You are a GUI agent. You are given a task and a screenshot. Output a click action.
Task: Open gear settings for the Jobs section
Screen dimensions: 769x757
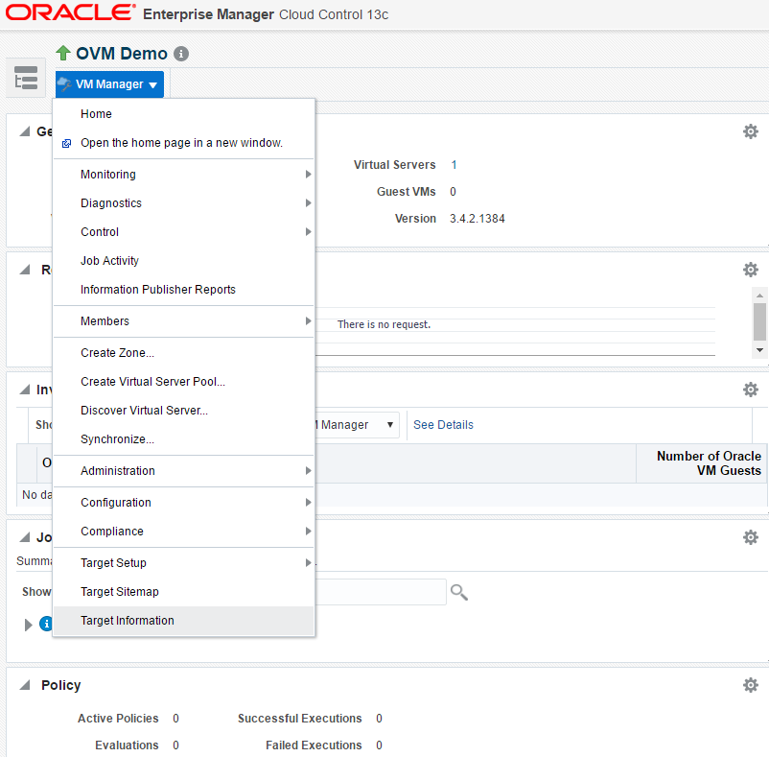(751, 537)
